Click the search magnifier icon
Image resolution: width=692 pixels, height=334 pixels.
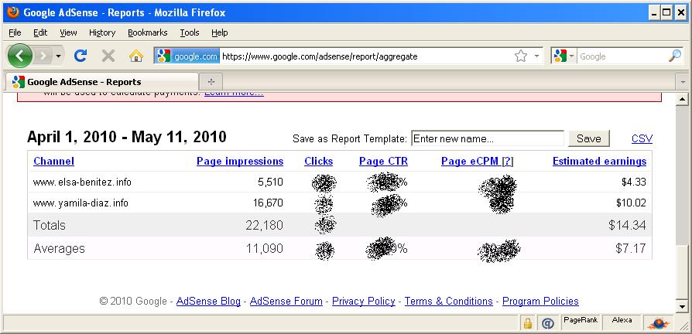[675, 56]
